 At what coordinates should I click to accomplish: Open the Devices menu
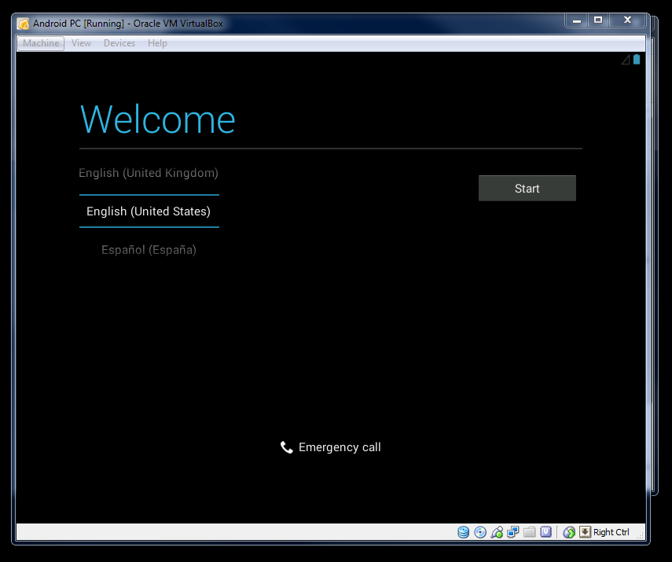[x=119, y=43]
